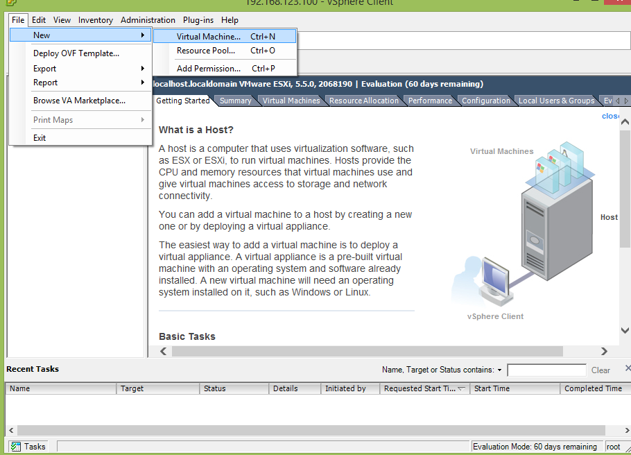Choose Exit from the File menu

click(80, 138)
